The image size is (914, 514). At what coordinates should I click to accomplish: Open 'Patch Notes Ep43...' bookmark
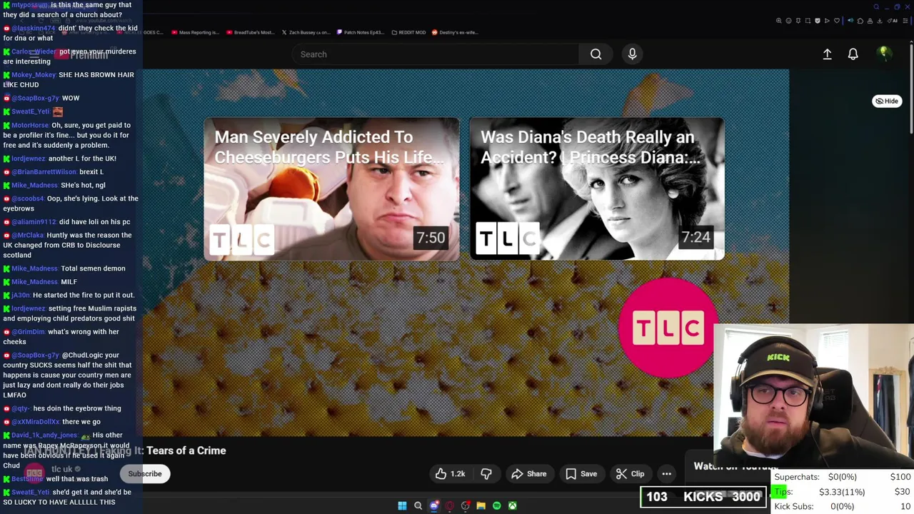360,32
